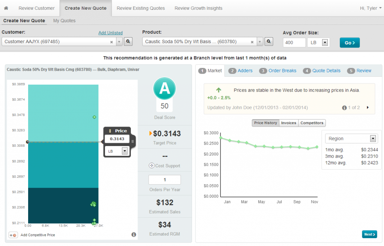Open the Region dropdown on the price chart
This screenshot has width=384, height=246.
(373, 139)
